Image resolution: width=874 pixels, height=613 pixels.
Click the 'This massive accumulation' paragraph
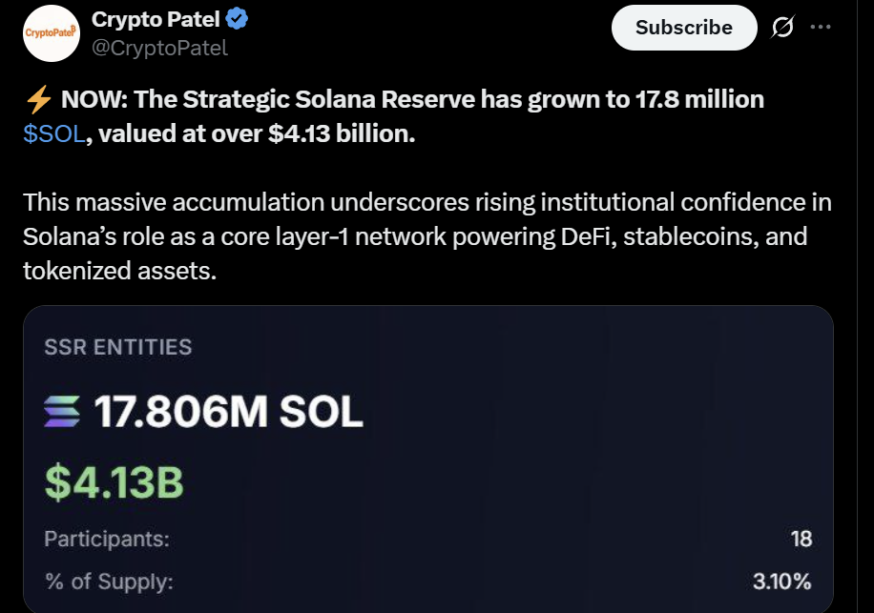point(427,236)
